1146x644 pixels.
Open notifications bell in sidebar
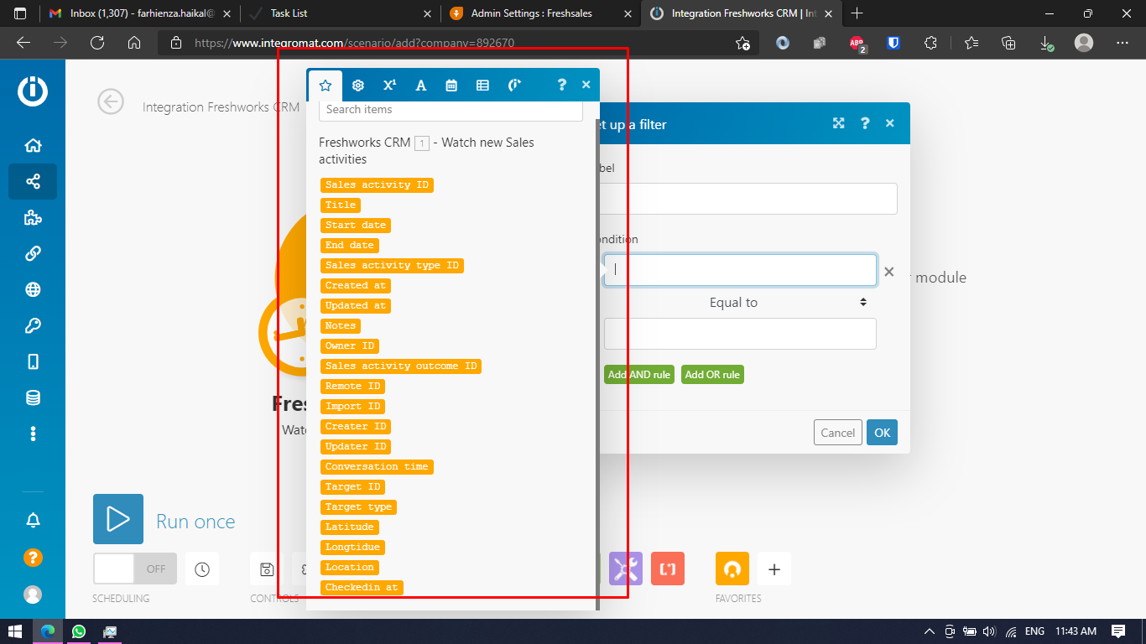click(33, 521)
